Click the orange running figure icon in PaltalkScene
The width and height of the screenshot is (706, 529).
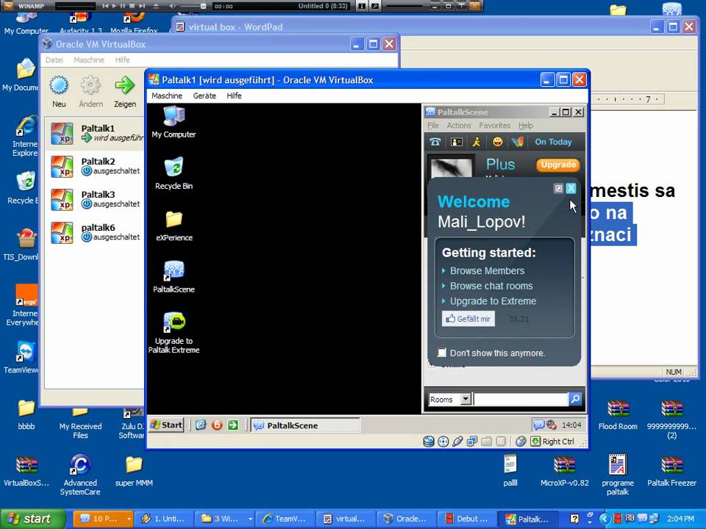(x=477, y=142)
